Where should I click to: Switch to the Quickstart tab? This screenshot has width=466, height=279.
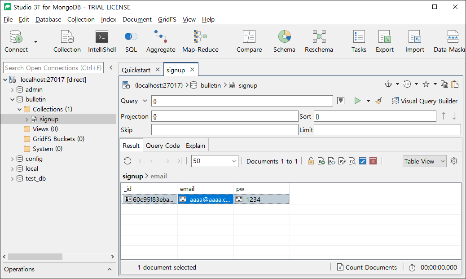[x=136, y=70]
